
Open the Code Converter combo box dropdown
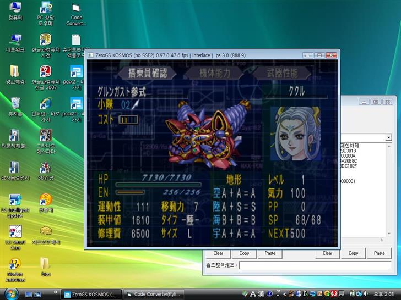point(388,137)
